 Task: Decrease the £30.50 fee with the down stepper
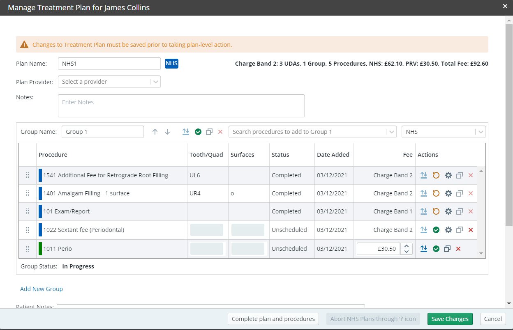coord(407,252)
